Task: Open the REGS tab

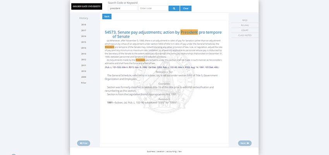Action: pos(245,20)
